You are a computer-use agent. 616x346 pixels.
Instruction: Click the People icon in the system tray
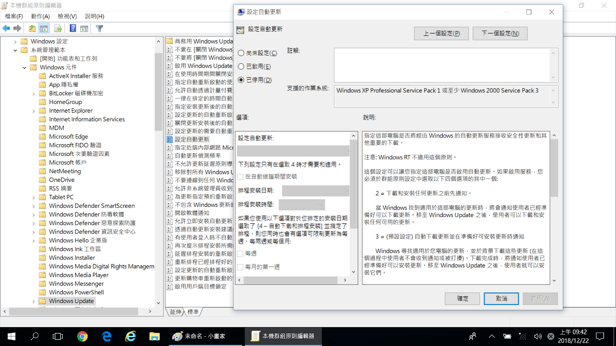[x=473, y=336]
